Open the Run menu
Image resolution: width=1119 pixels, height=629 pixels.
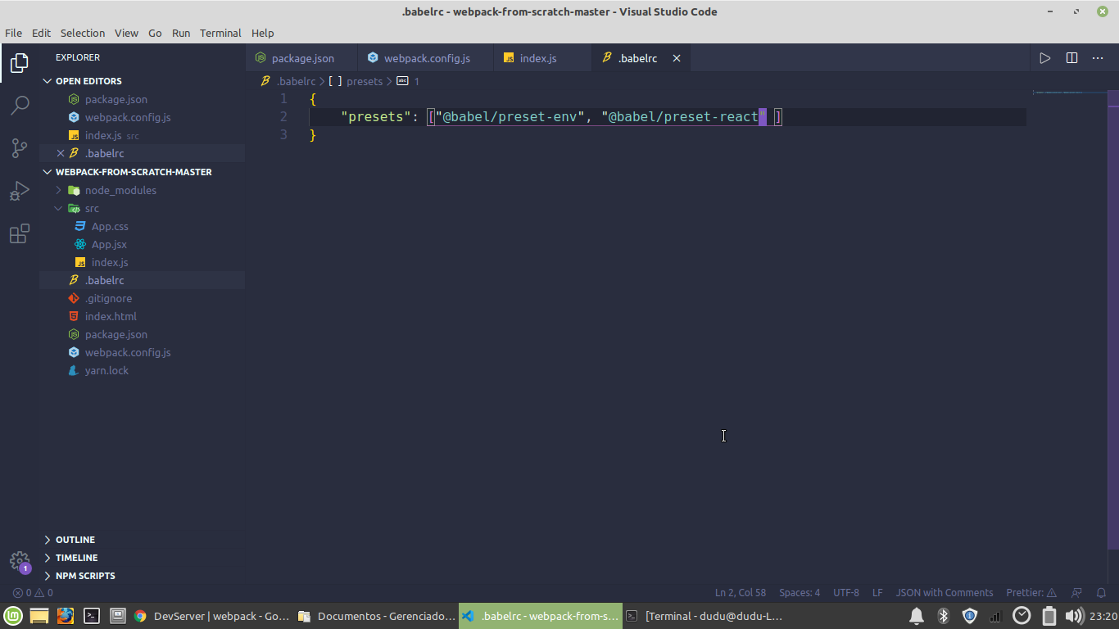pyautogui.click(x=181, y=34)
